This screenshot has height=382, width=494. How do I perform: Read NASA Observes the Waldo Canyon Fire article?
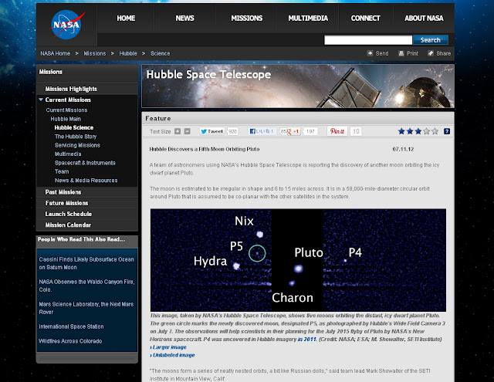point(86,286)
